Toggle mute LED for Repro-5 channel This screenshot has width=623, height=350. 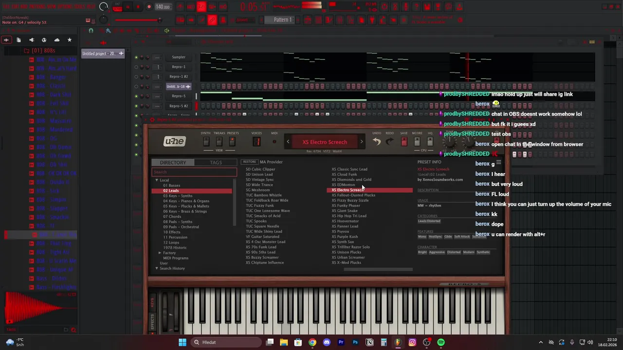pos(136,96)
